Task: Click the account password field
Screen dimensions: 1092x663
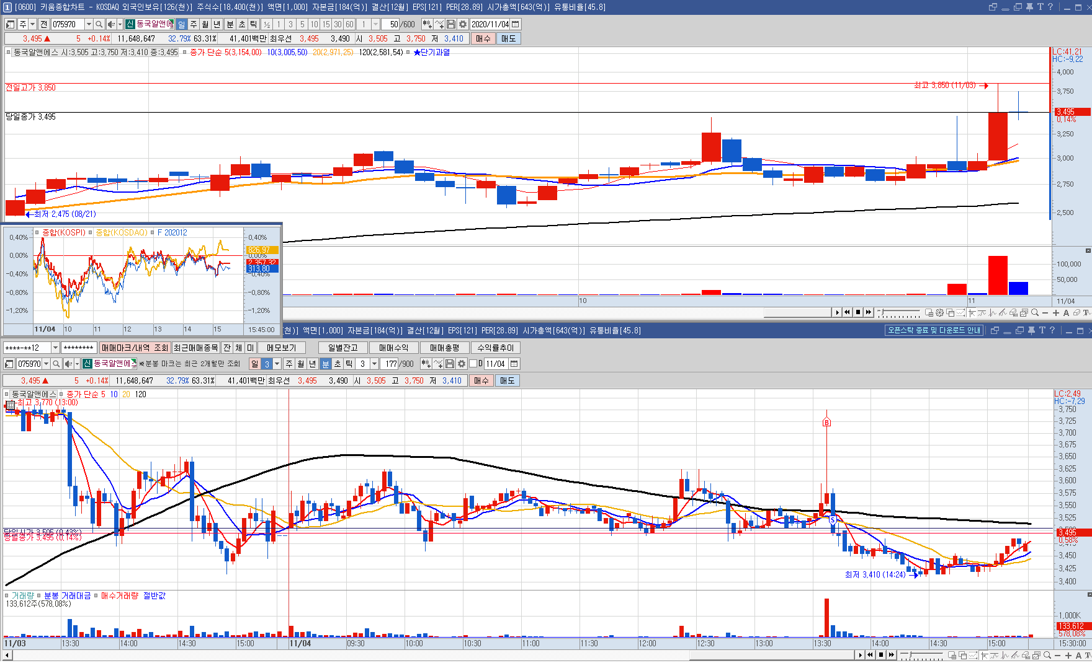Action: pyautogui.click(x=79, y=348)
